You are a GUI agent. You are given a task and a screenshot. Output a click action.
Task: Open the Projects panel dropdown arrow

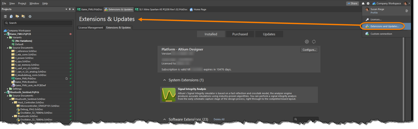[x=66, y=9]
